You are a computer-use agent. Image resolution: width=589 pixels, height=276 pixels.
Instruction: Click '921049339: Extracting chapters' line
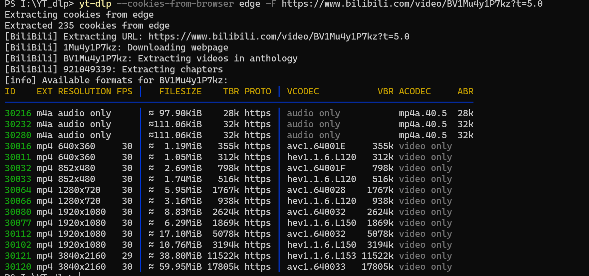pos(143,69)
